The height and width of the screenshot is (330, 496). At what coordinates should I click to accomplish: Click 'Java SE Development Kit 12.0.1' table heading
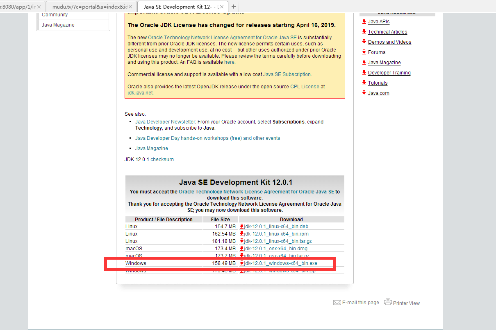[x=236, y=182]
